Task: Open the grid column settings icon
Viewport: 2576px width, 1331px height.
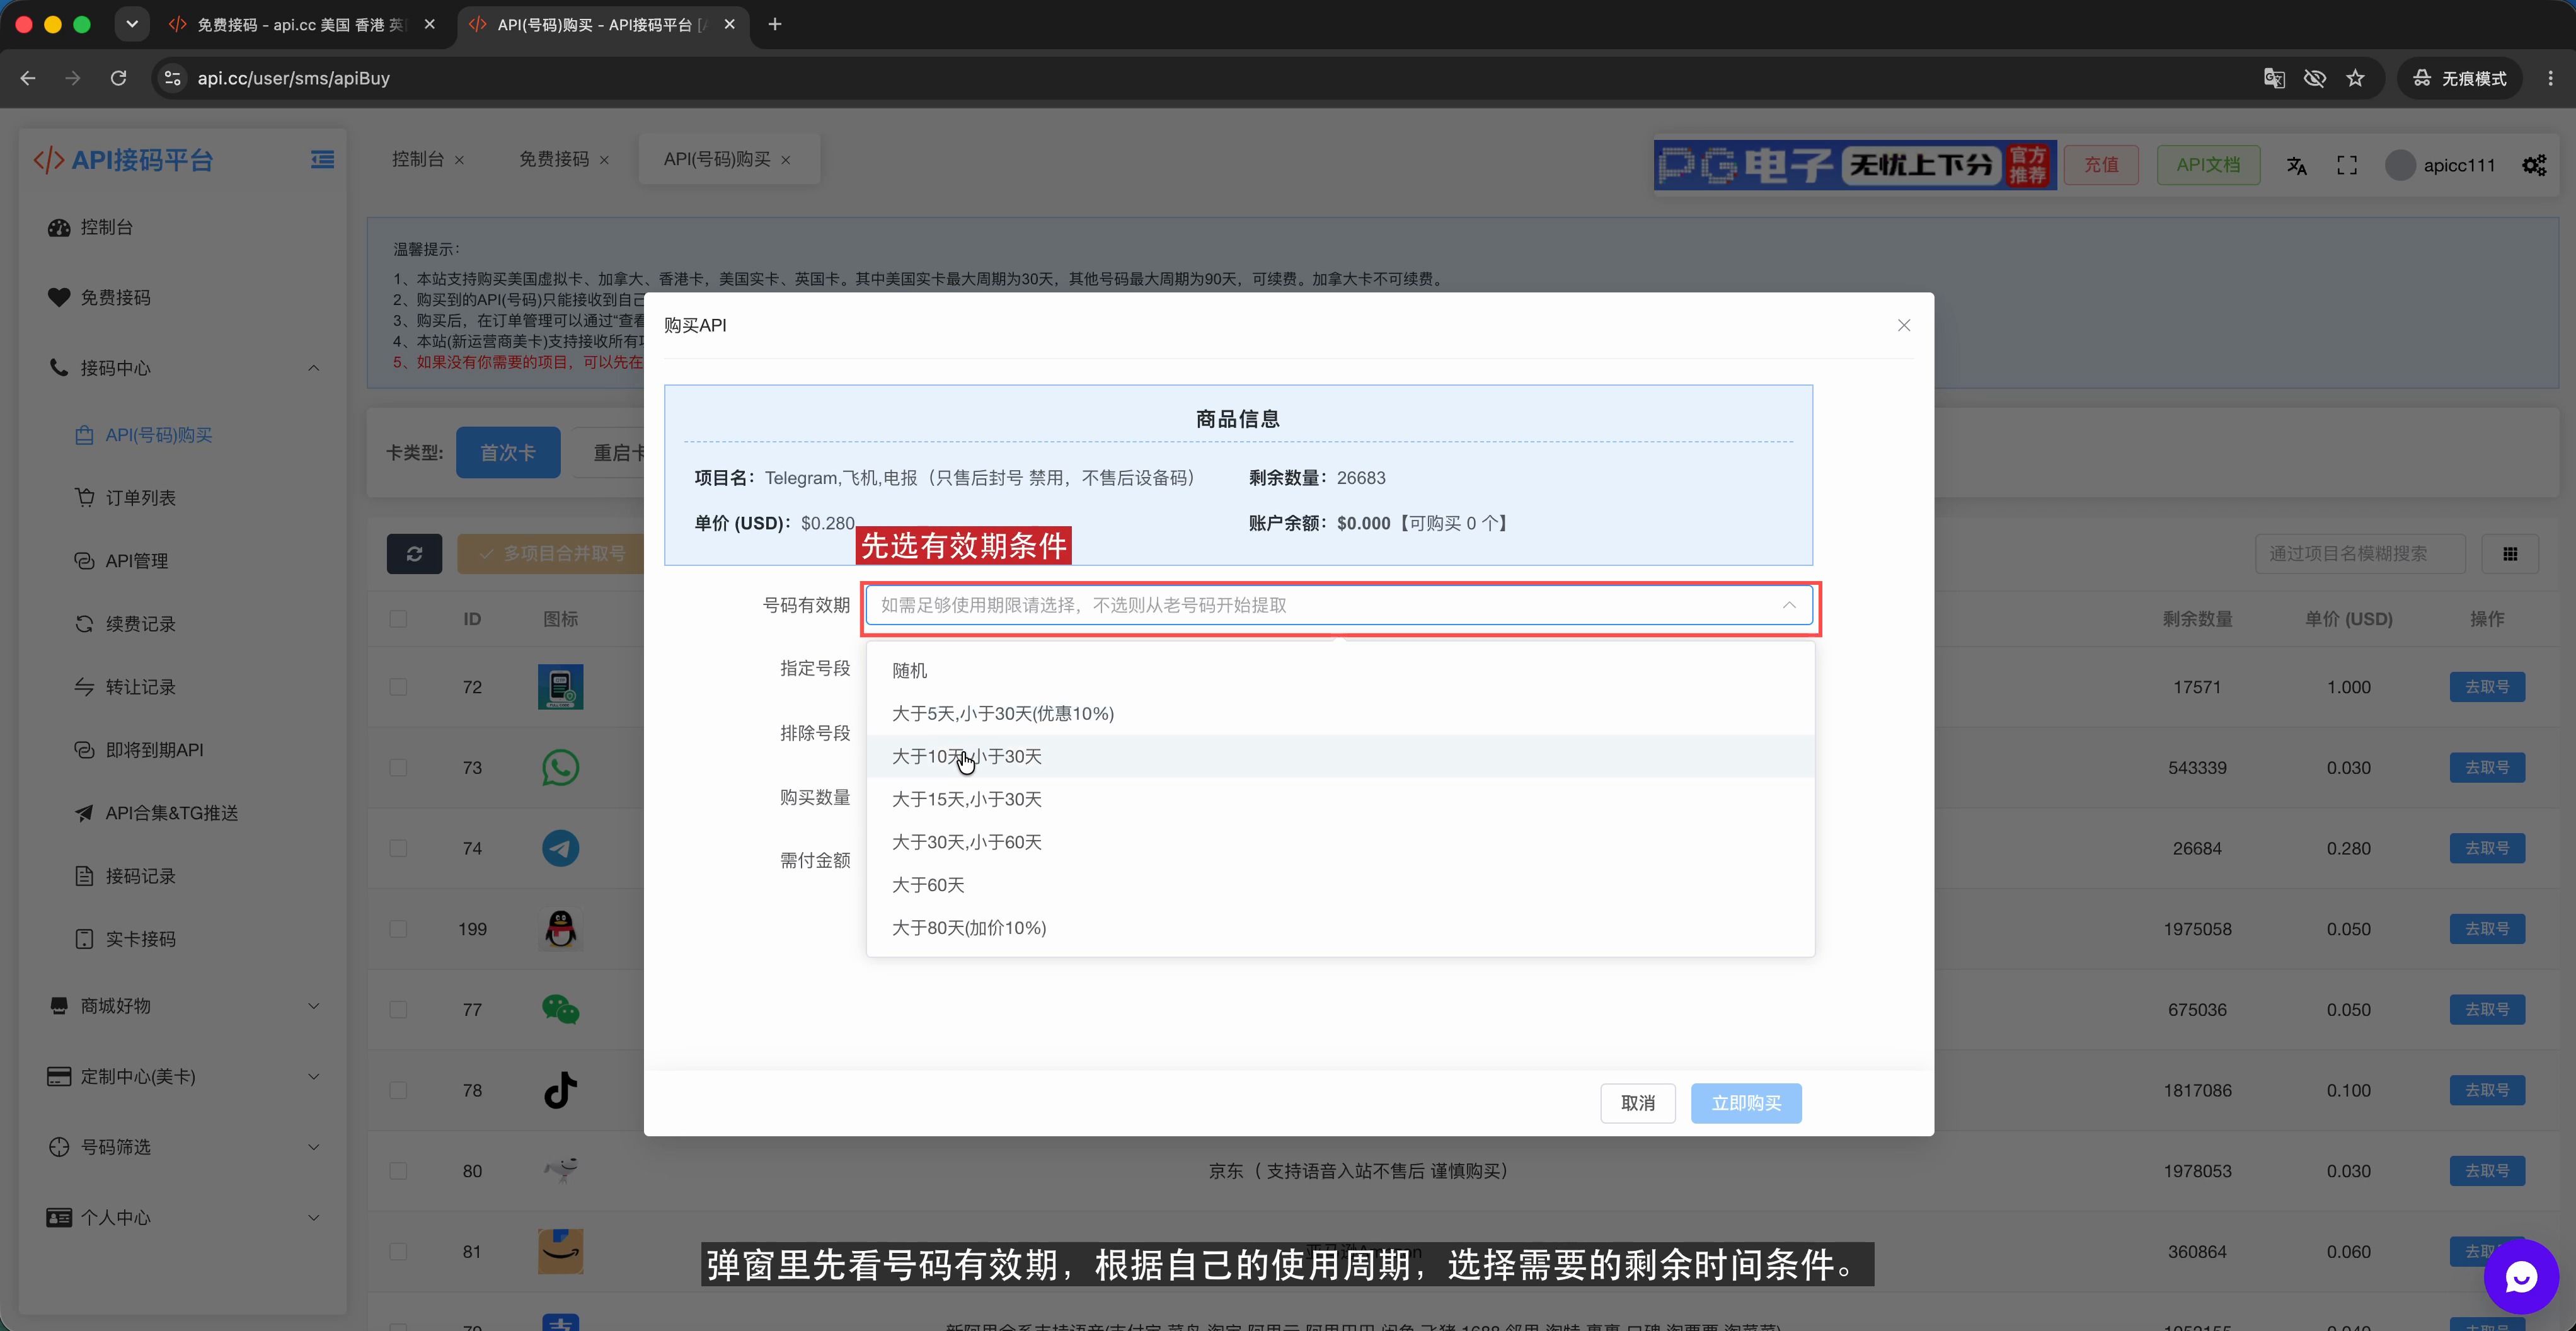Action: coord(2510,554)
